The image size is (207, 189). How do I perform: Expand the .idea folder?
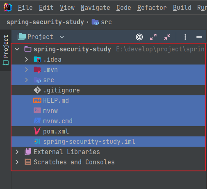click(x=26, y=60)
